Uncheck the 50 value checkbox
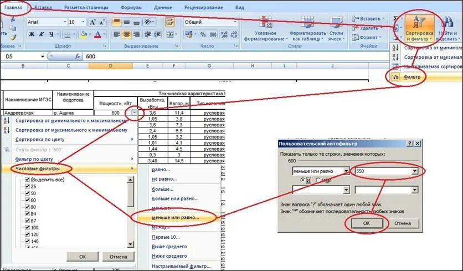Viewport: 463px width, 271px height. point(28,193)
